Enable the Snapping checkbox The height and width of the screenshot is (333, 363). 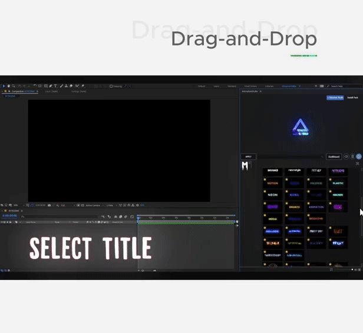pos(111,86)
